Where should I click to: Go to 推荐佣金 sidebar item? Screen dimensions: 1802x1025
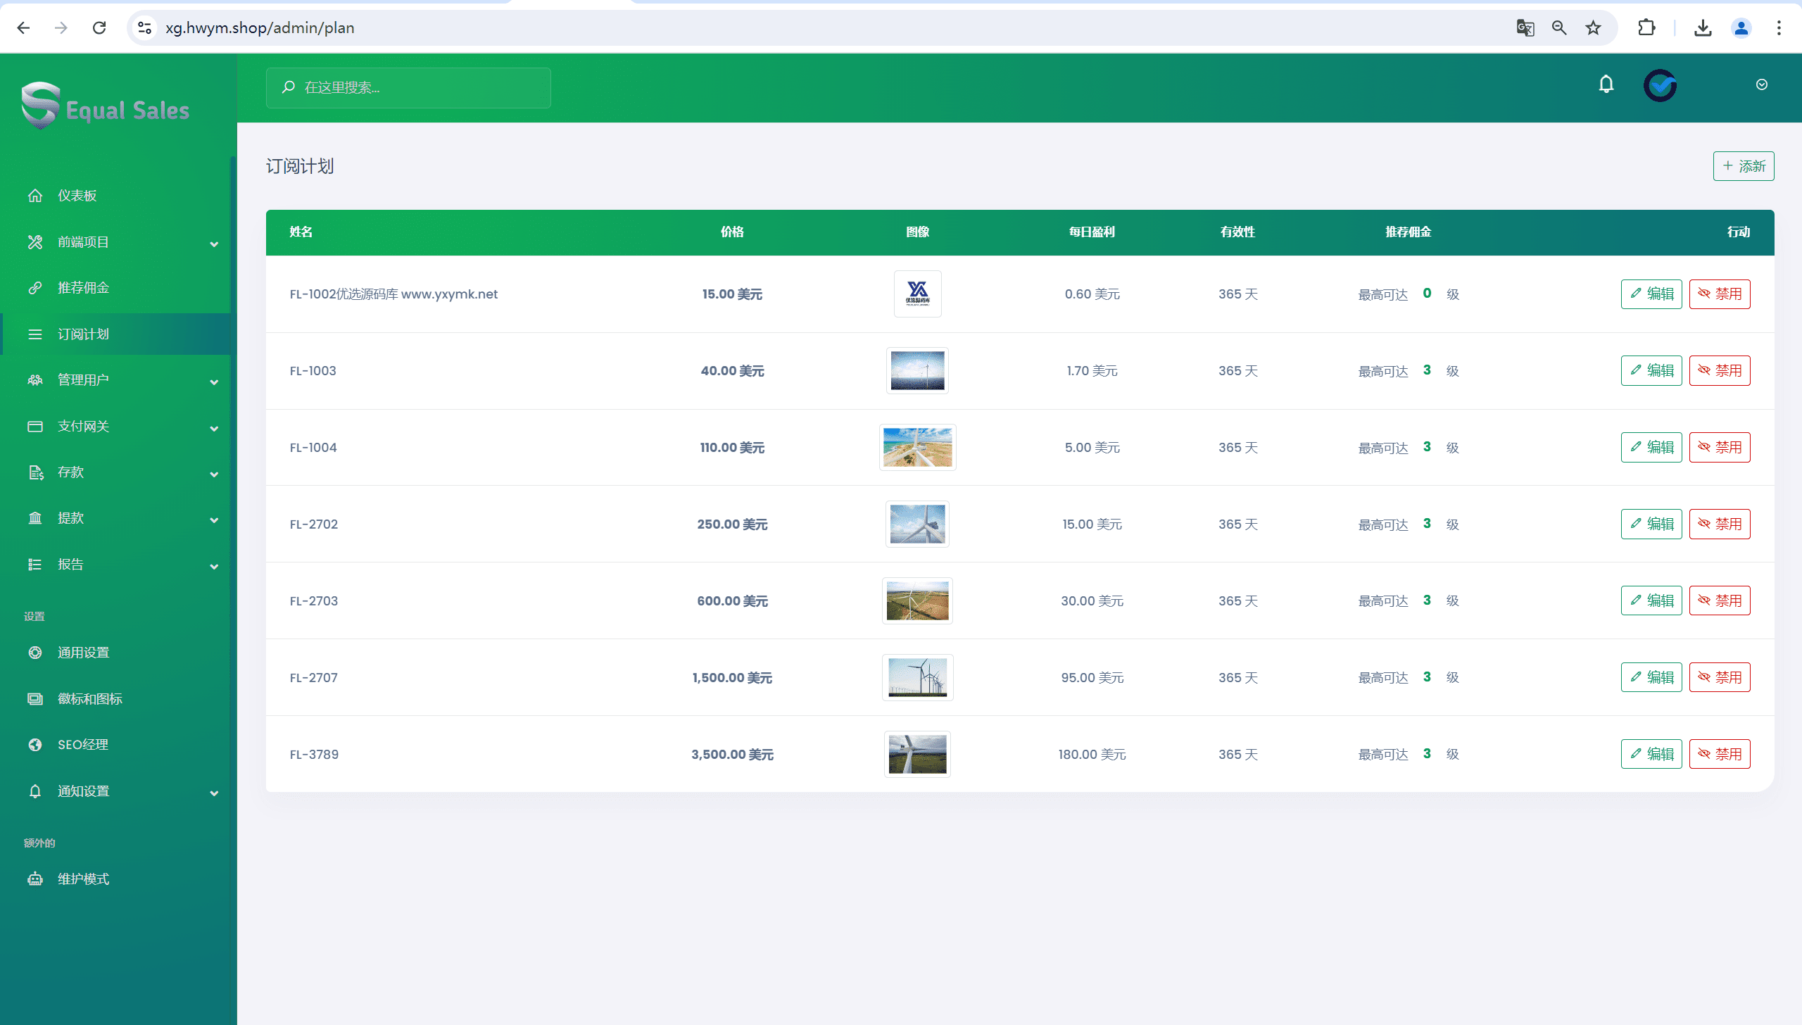click(x=83, y=288)
